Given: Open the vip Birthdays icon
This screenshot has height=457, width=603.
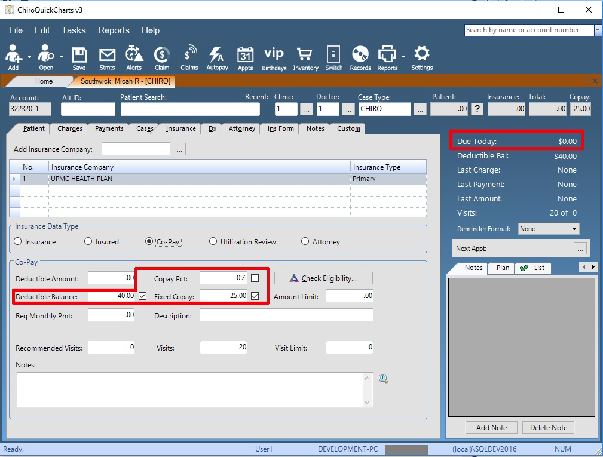Looking at the screenshot, I should point(274,58).
